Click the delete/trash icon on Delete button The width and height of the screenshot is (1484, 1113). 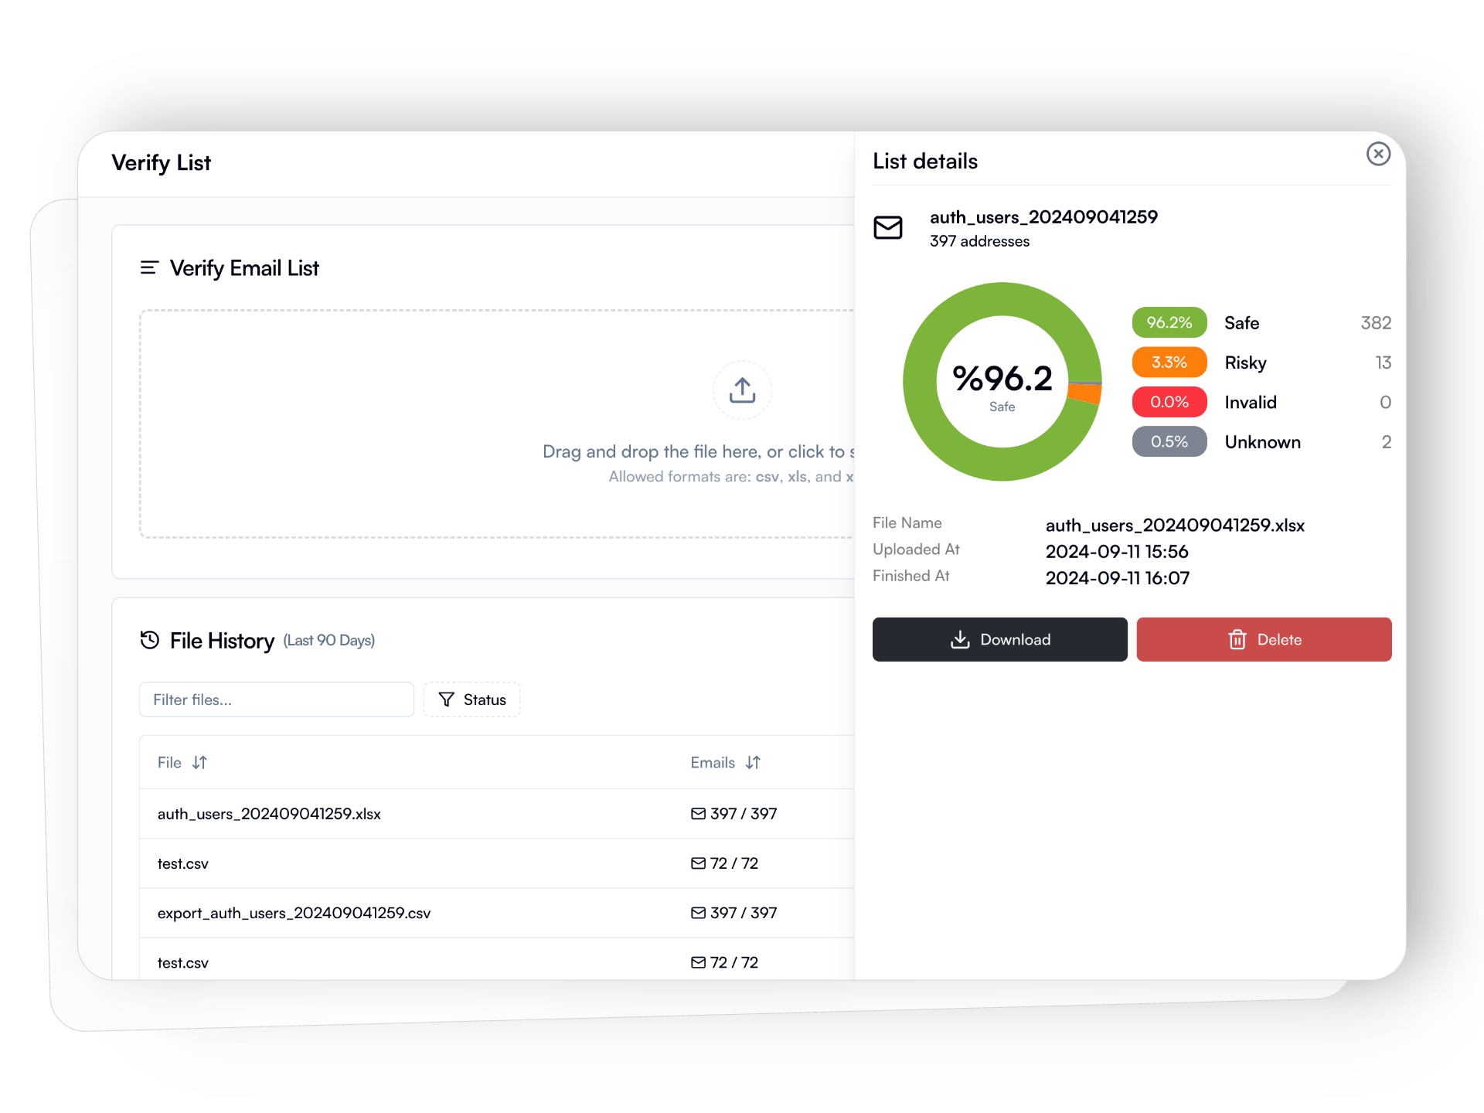click(x=1236, y=639)
